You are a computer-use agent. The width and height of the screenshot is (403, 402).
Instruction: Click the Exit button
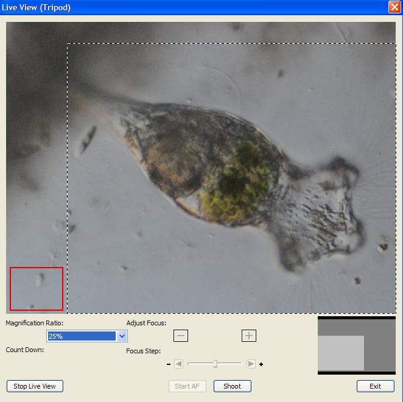click(x=375, y=386)
